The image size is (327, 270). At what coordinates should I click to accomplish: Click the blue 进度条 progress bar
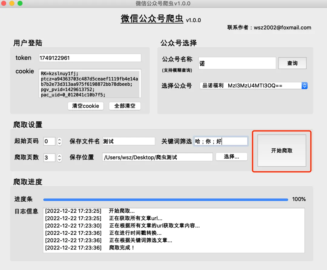(166, 199)
